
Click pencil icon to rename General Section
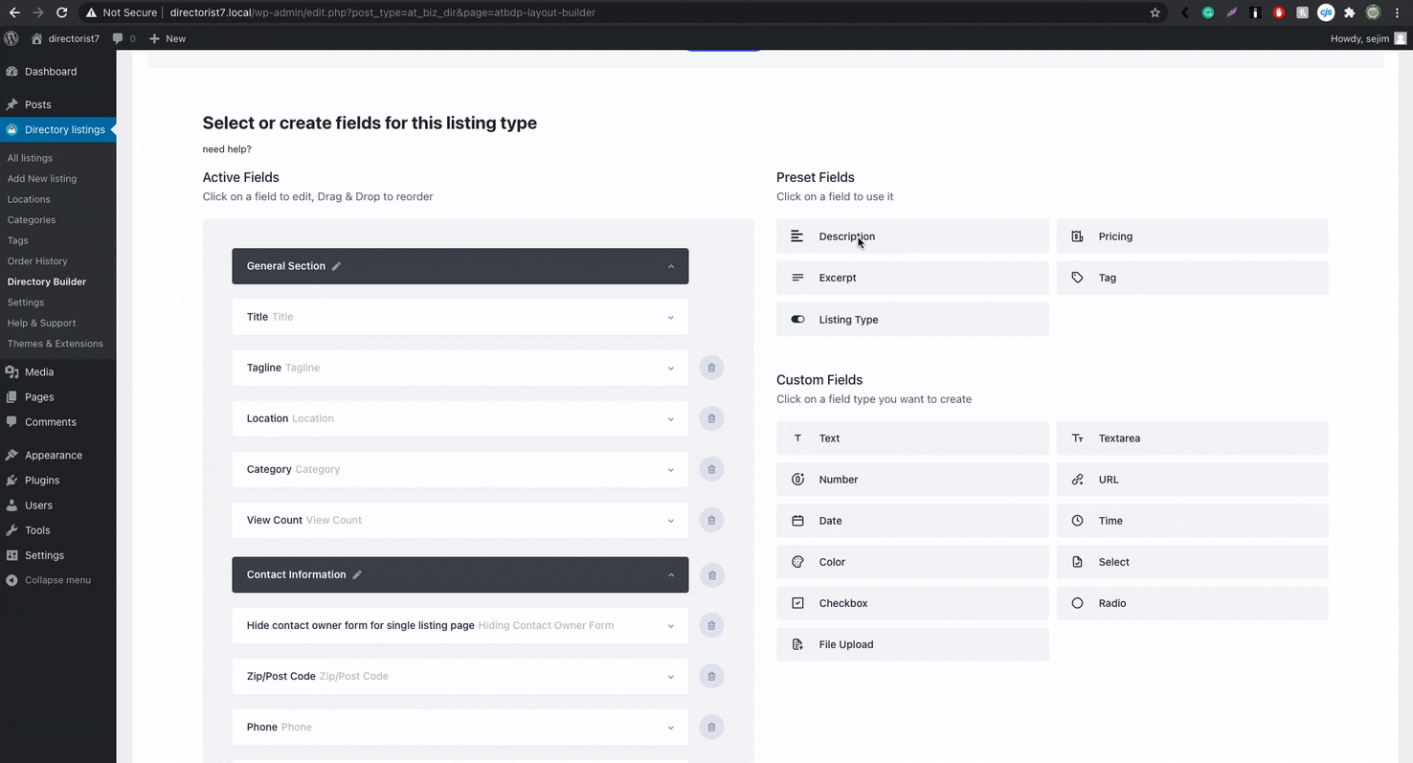336,266
